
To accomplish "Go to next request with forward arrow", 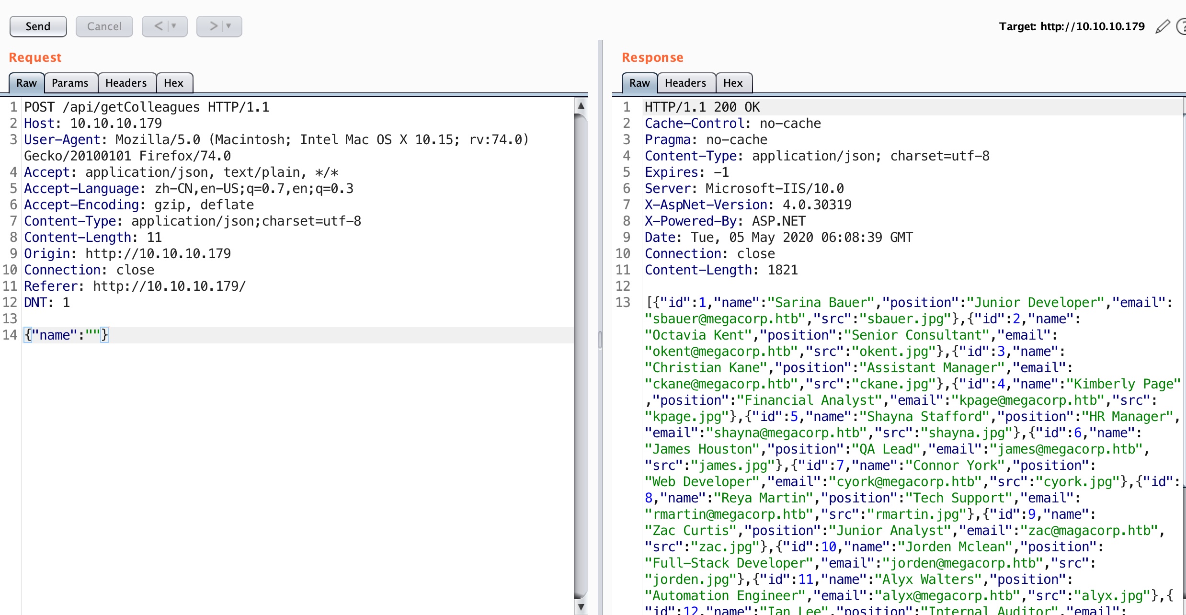I will click(213, 26).
